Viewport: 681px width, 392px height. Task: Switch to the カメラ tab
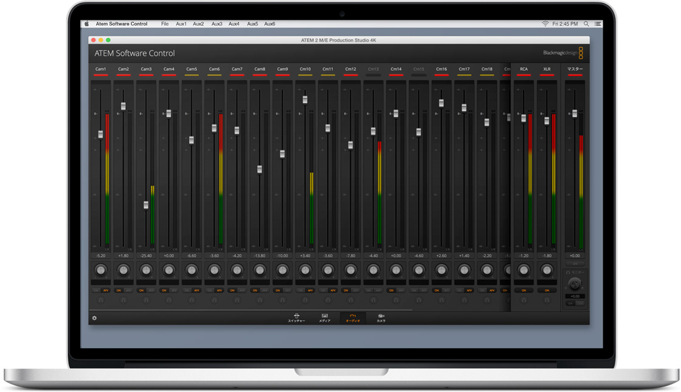pos(381,318)
